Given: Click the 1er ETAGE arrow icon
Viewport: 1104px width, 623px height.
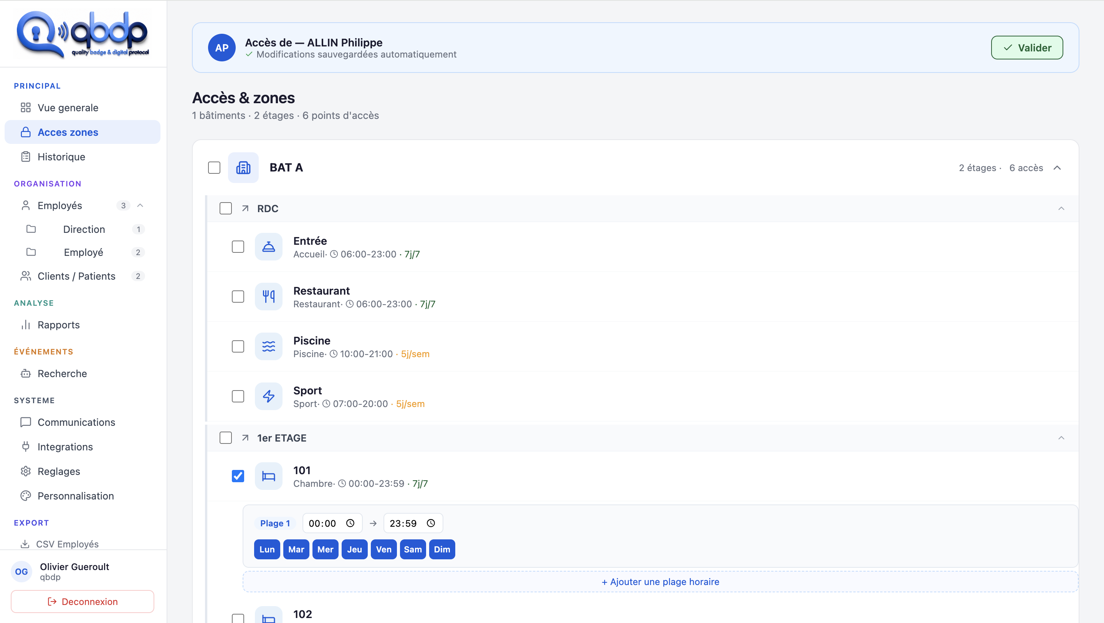Looking at the screenshot, I should click(245, 438).
